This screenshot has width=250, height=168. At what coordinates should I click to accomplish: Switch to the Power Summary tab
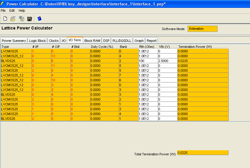[14, 41]
